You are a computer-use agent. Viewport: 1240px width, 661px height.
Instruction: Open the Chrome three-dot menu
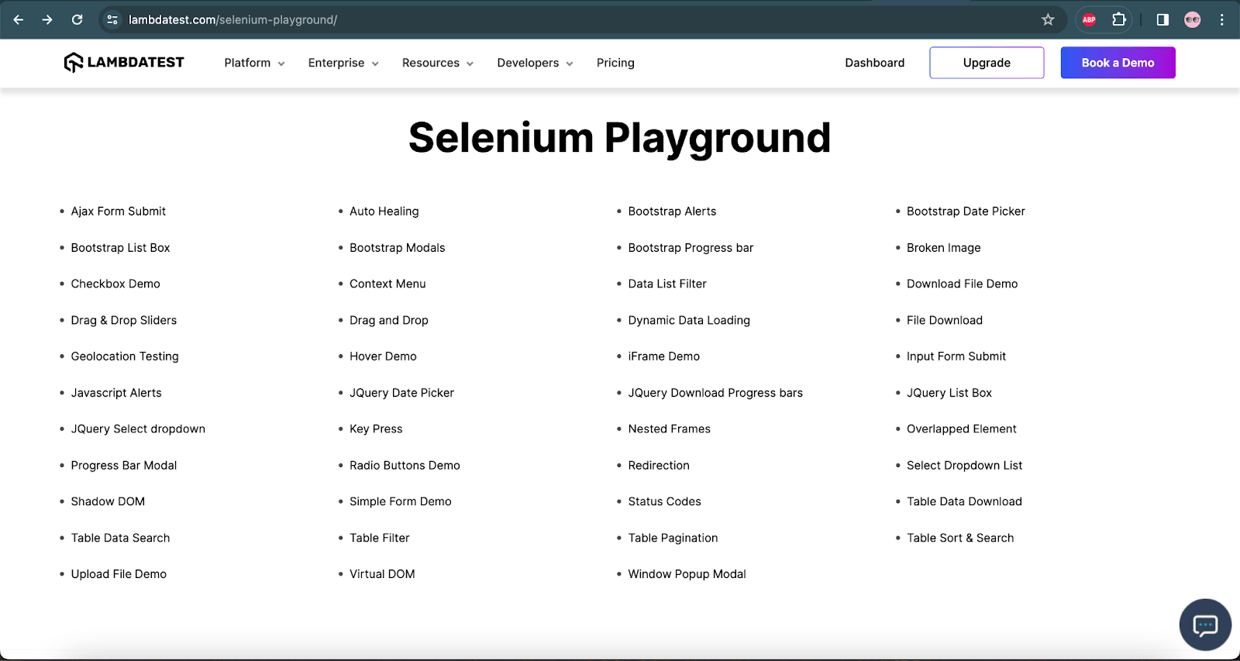[1221, 19]
